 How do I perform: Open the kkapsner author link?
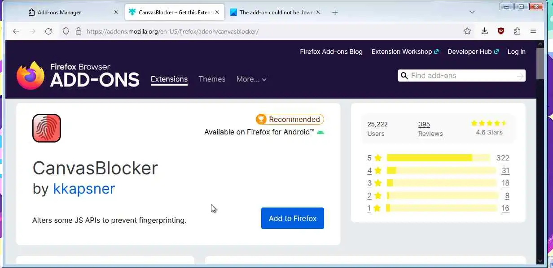pos(84,189)
